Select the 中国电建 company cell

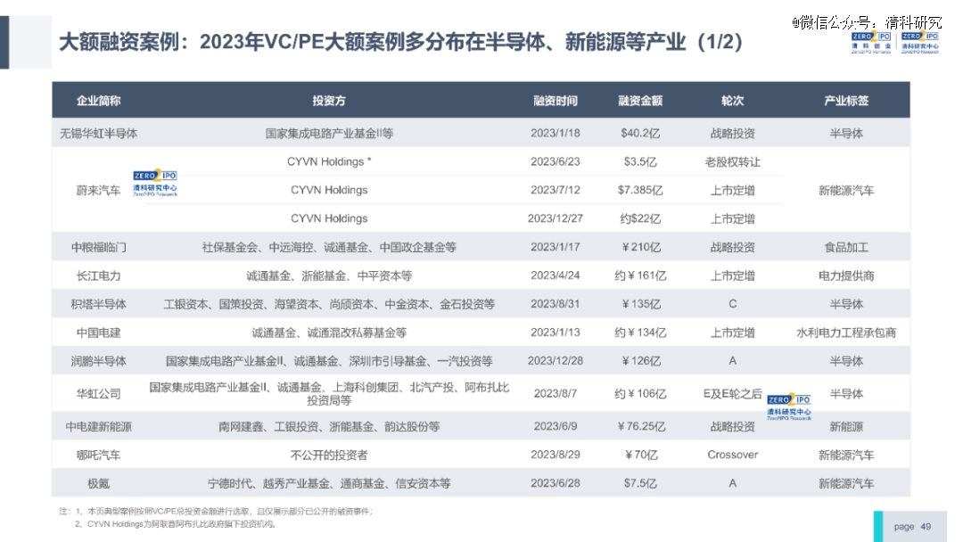pyautogui.click(x=98, y=333)
